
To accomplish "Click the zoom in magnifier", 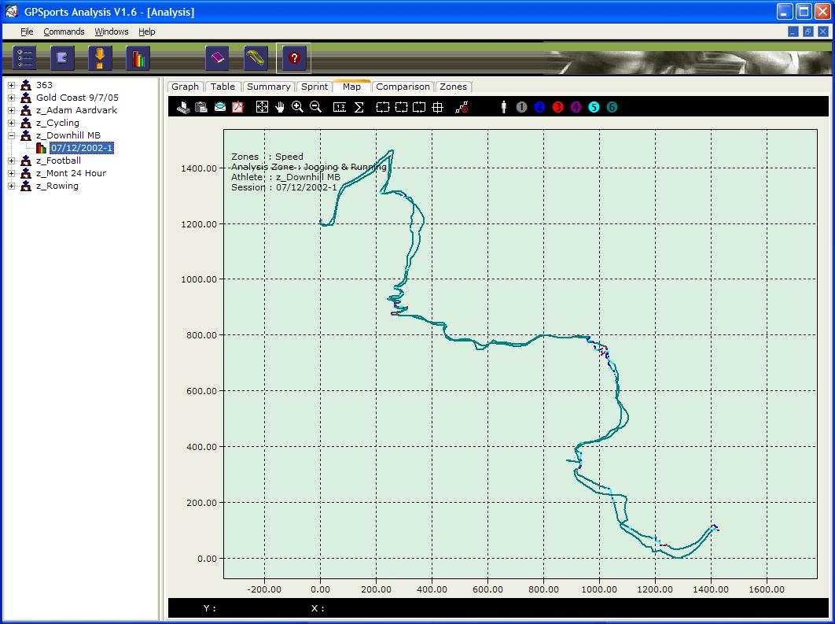I will 297,107.
